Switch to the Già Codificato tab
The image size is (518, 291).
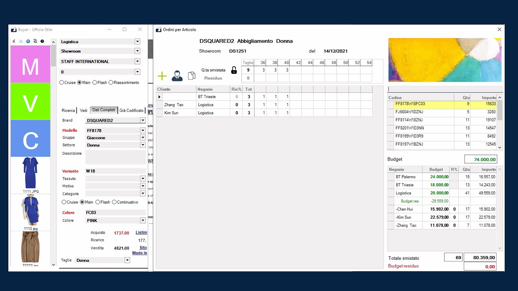click(132, 110)
